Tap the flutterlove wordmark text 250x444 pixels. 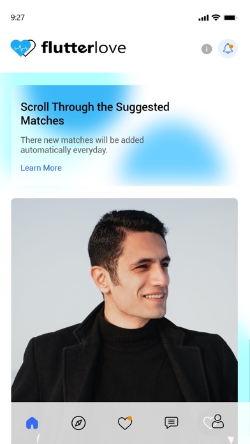[84, 47]
